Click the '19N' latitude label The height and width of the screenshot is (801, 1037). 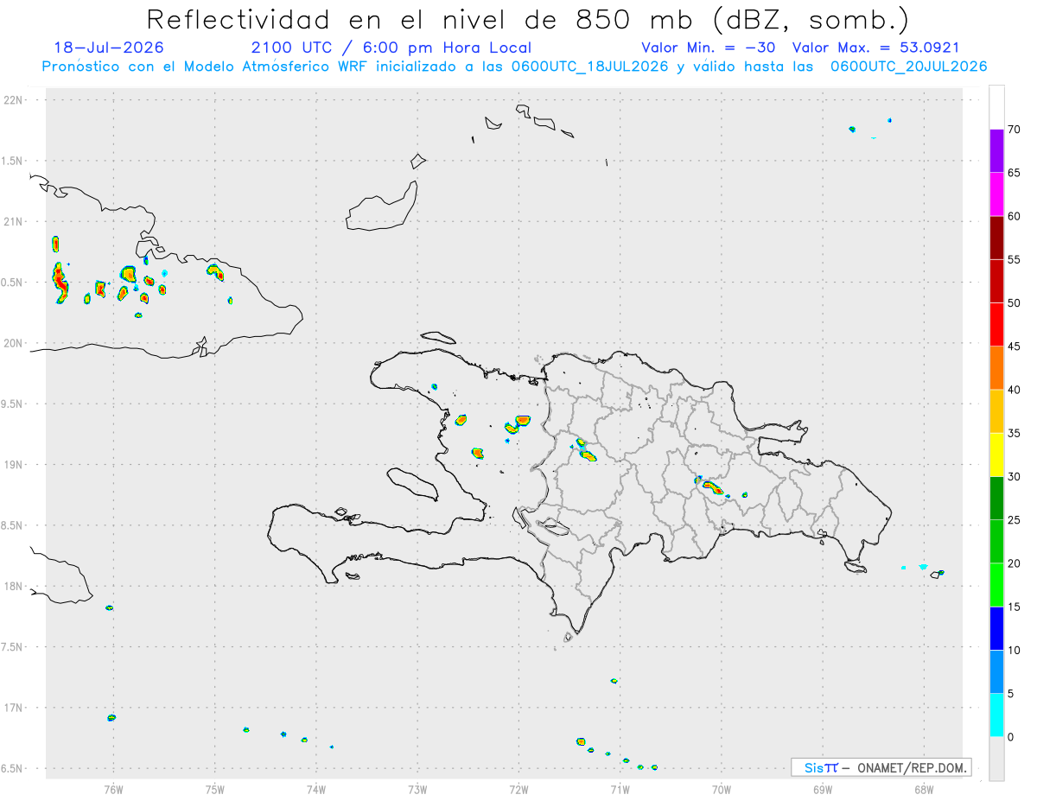tap(13, 465)
